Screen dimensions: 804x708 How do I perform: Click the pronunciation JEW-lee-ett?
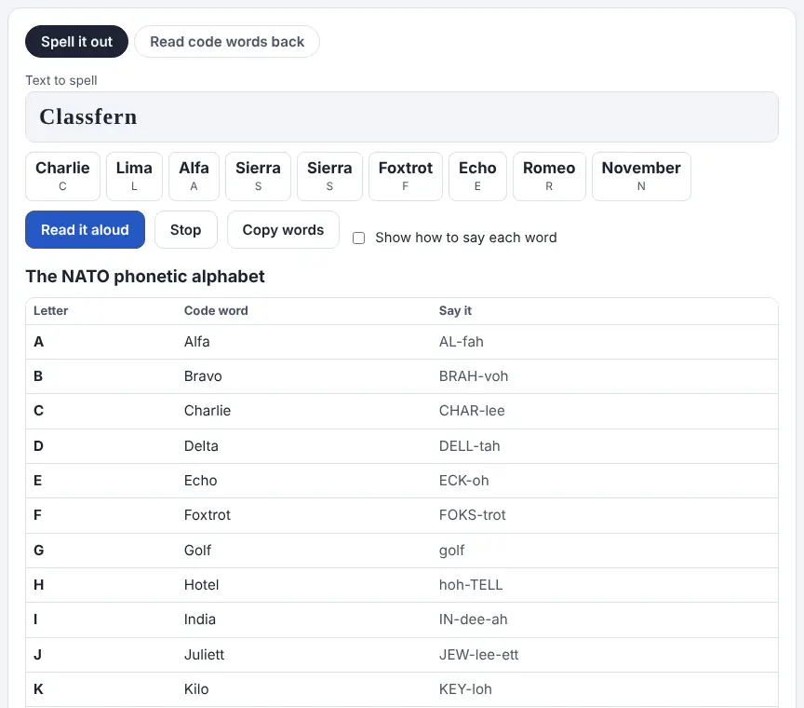[479, 655]
